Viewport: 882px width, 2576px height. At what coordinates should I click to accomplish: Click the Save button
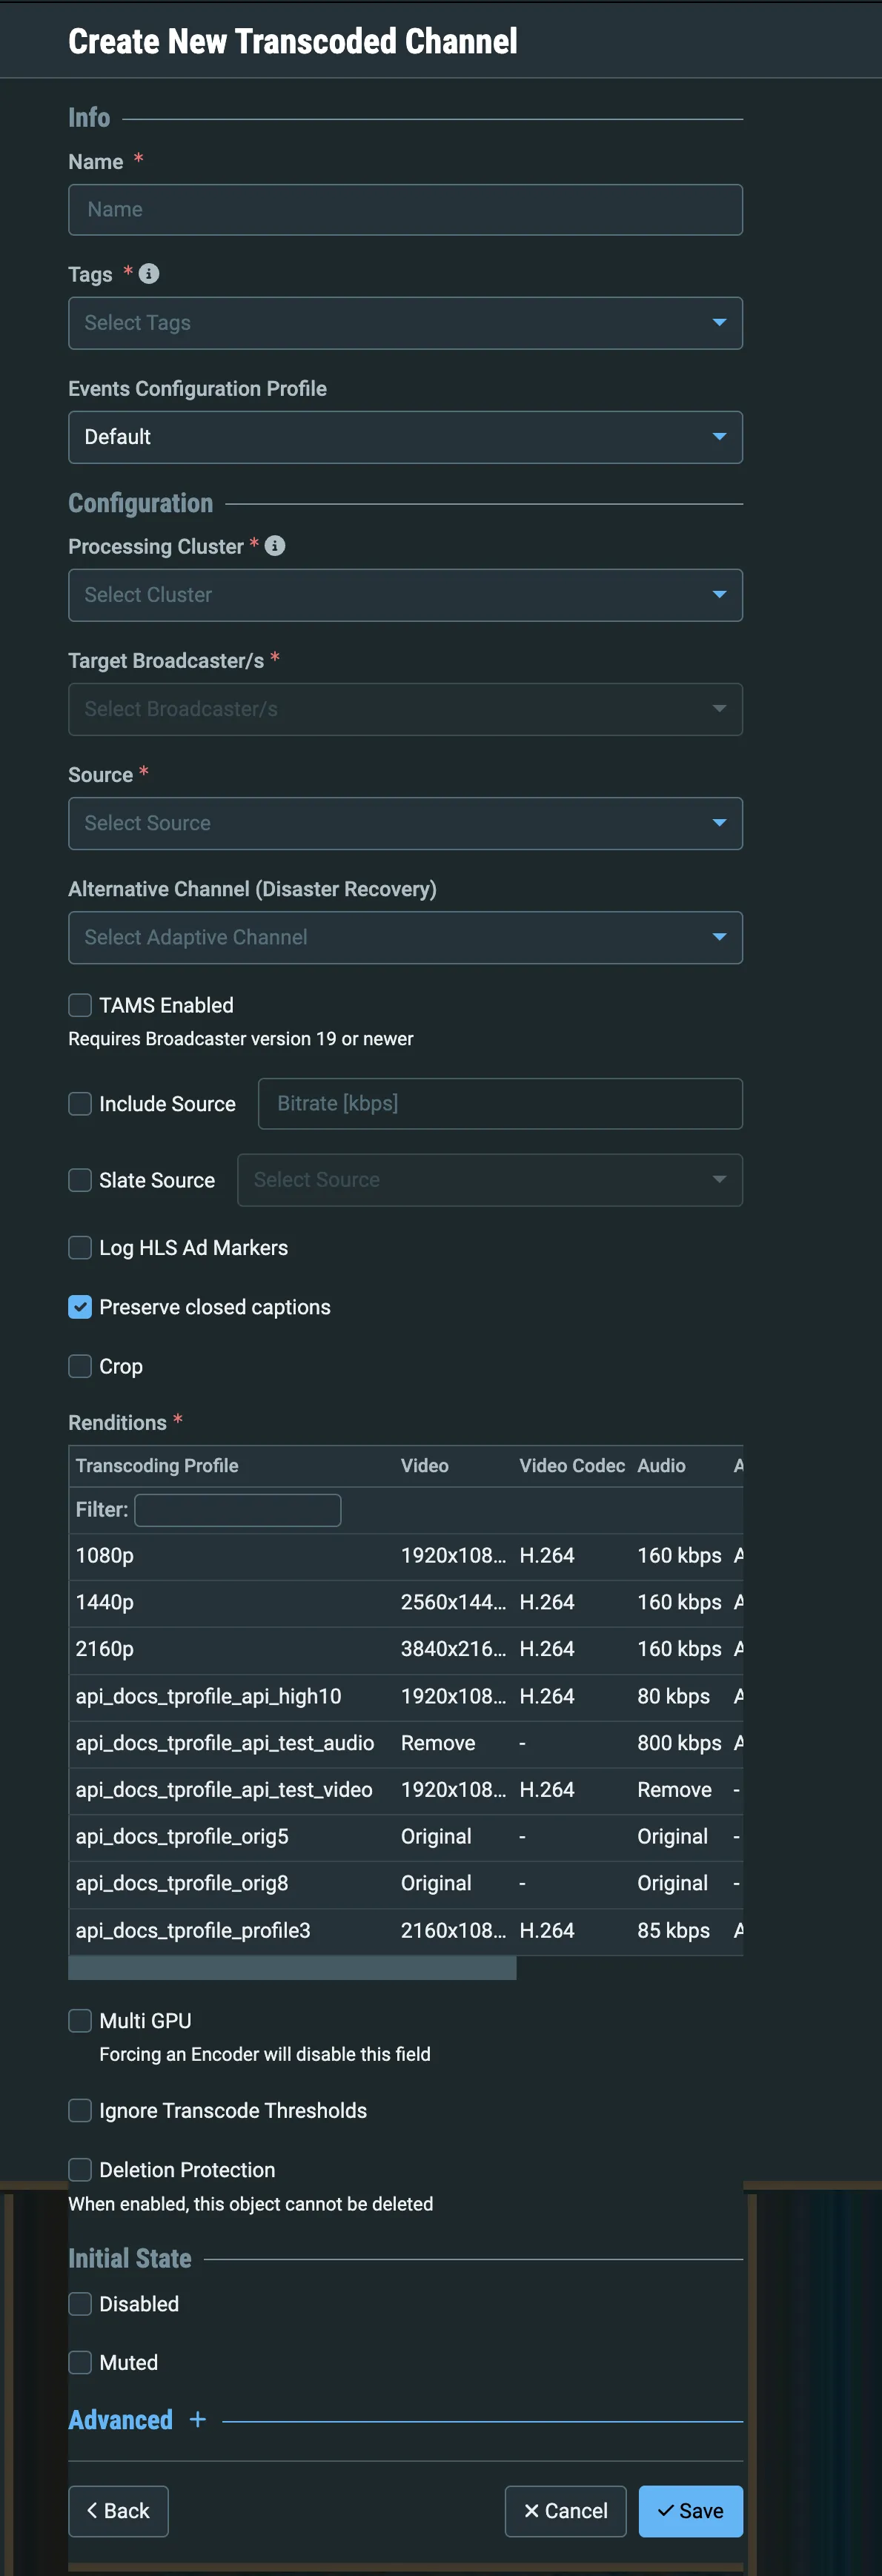(x=691, y=2510)
